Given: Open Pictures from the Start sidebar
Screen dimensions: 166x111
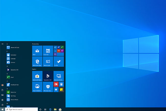Looking at the screenshot, I should pos(3,95).
